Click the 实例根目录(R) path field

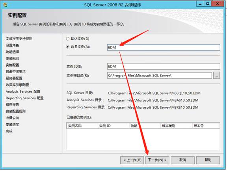click(x=159, y=75)
